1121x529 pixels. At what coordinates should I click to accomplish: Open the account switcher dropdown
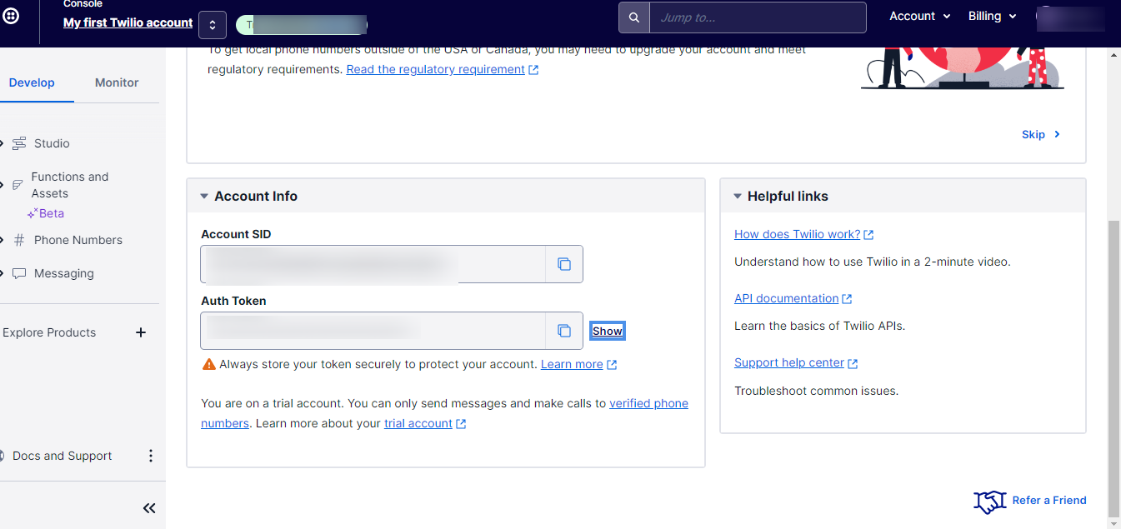213,24
